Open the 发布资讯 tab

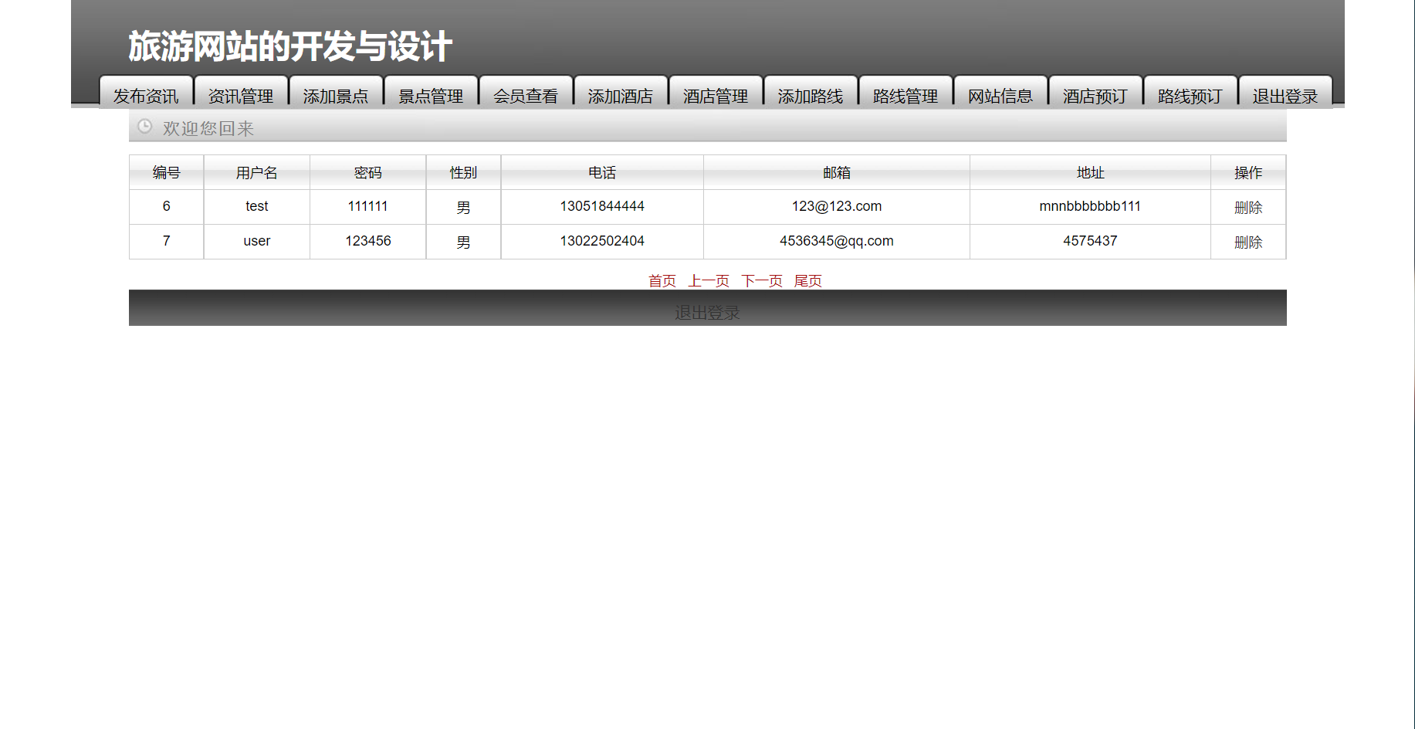[146, 92]
